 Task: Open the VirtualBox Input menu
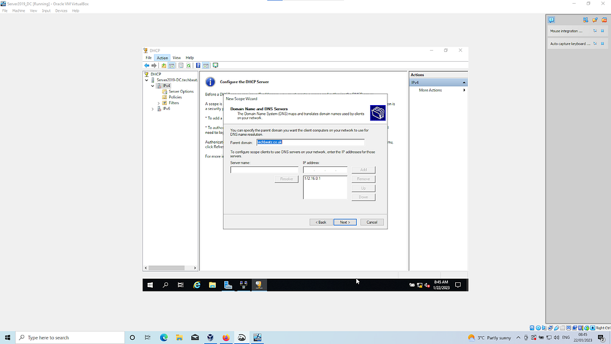coord(46,11)
